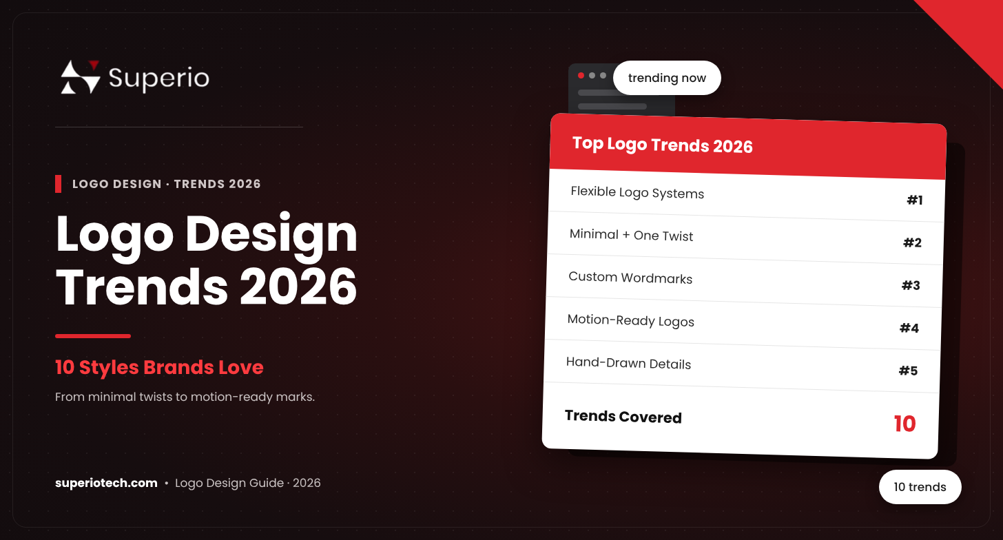Click the red "10" trends count

click(x=905, y=424)
